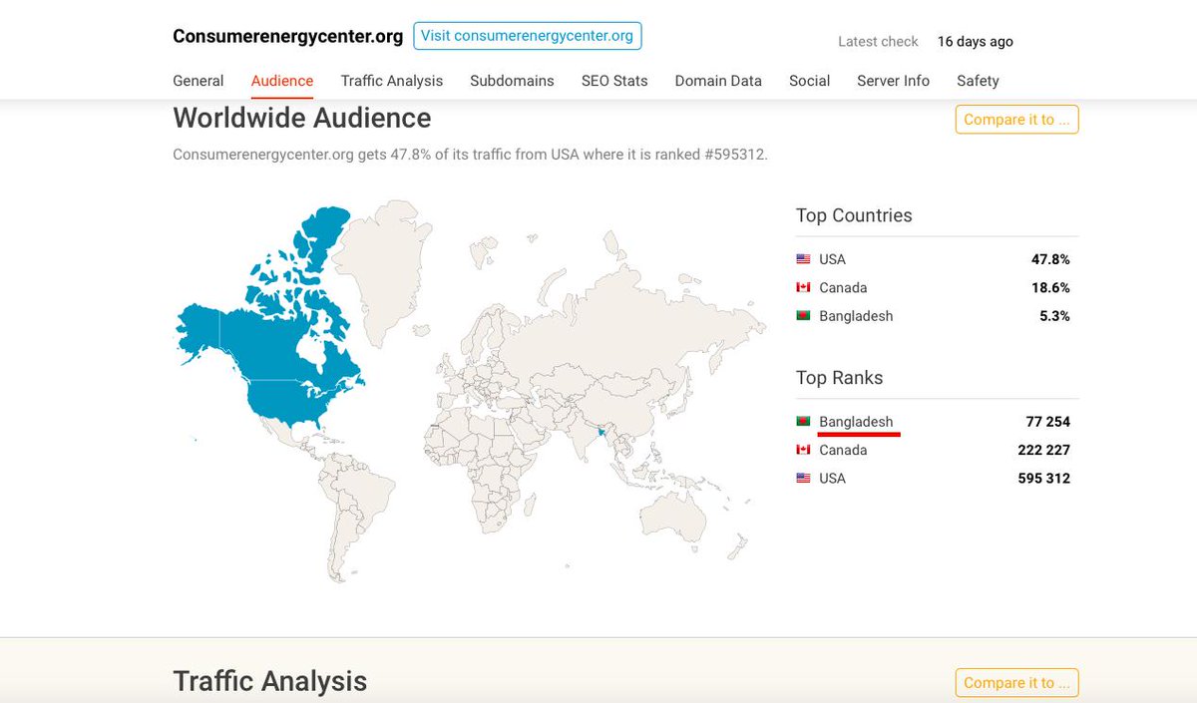Screen dimensions: 1197x703
Task: Click Bangladesh in the Top Countries list
Action: click(856, 316)
